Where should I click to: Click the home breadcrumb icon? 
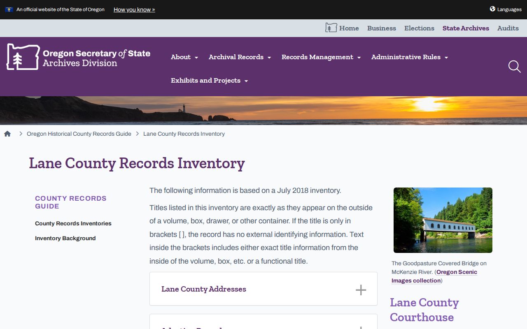point(7,134)
